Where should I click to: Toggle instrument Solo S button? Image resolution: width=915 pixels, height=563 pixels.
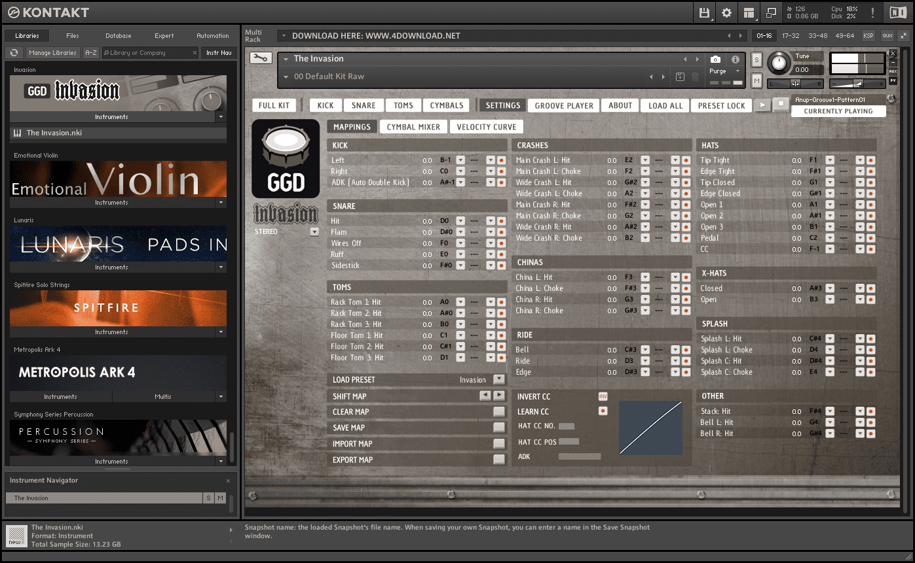coord(756,60)
